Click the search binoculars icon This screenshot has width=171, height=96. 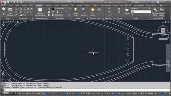(130, 2)
